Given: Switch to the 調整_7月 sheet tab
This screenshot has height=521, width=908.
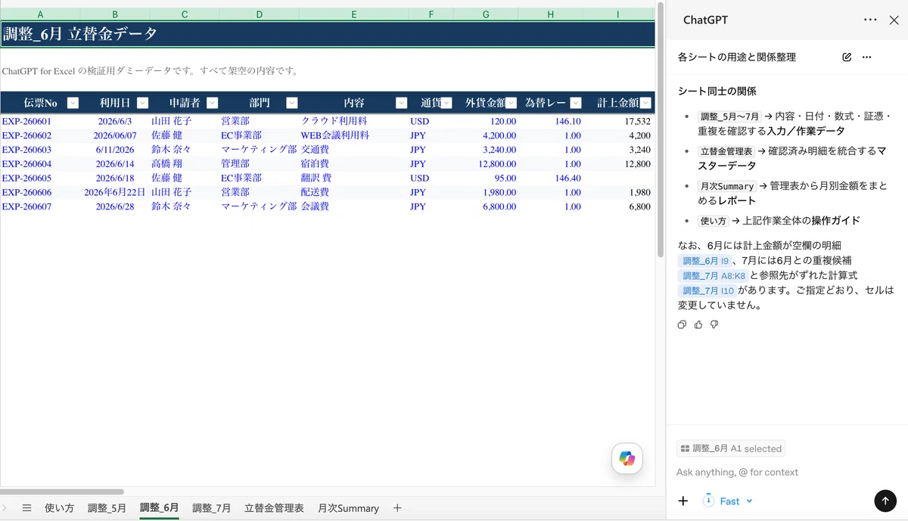Looking at the screenshot, I should click(x=211, y=508).
